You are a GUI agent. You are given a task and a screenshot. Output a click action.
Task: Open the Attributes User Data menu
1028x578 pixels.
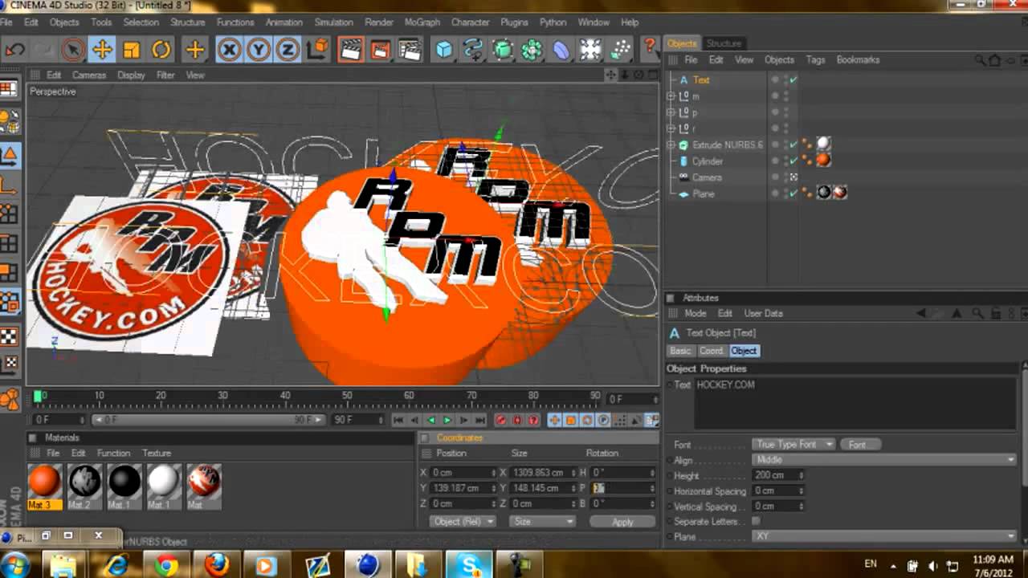(x=763, y=314)
